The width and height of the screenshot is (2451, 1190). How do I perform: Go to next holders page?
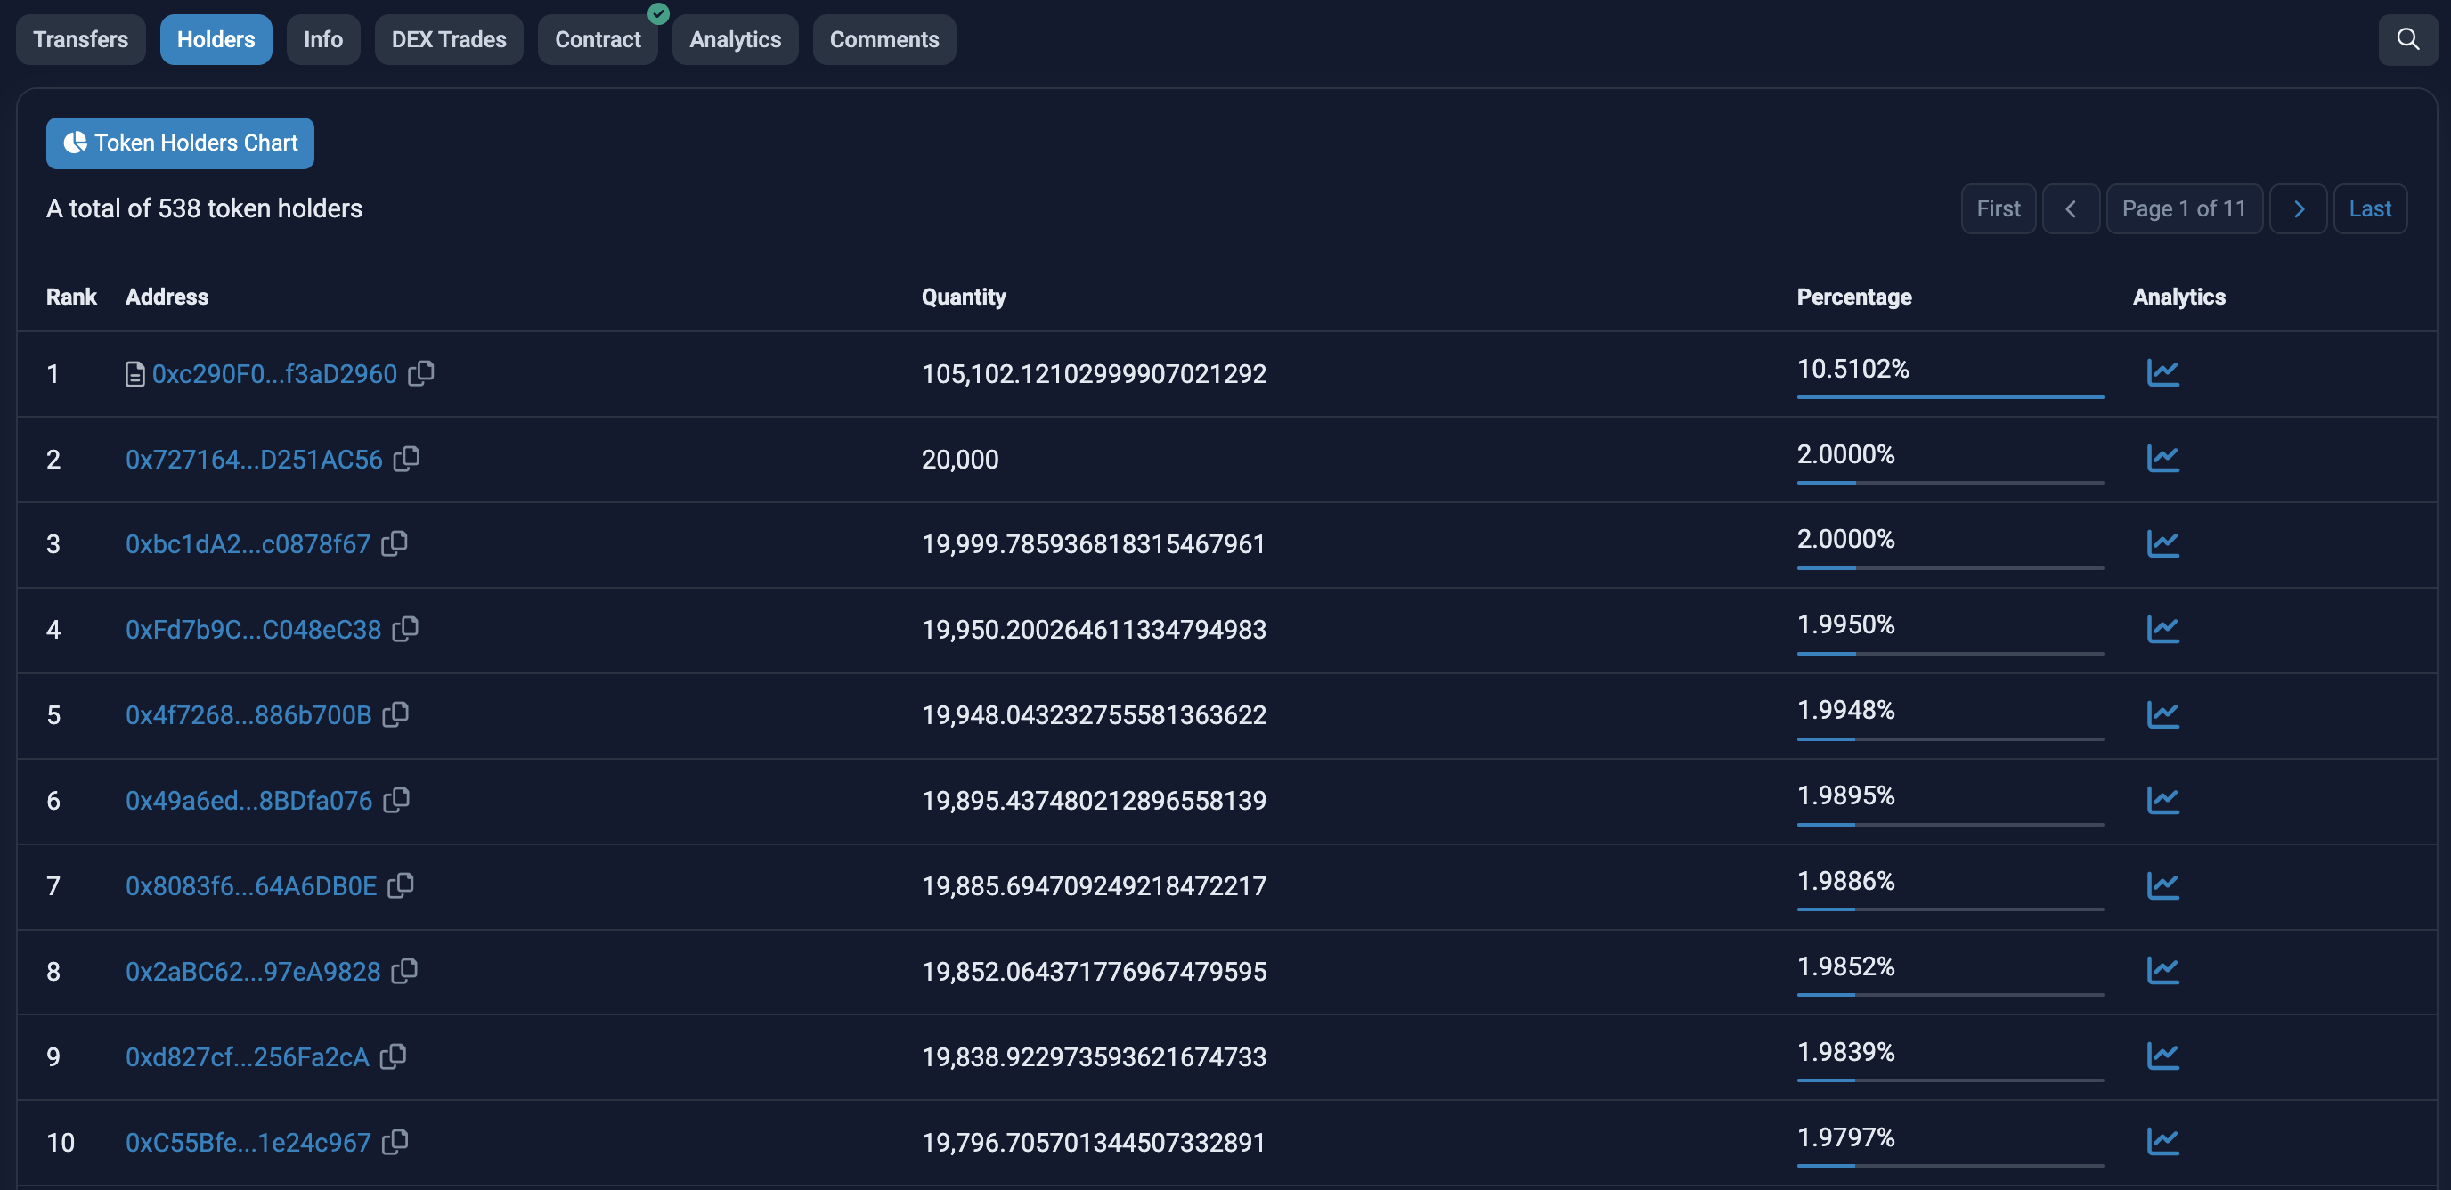[x=2298, y=208]
